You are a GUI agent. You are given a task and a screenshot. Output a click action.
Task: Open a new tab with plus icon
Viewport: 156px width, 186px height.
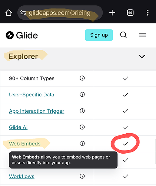point(112,13)
